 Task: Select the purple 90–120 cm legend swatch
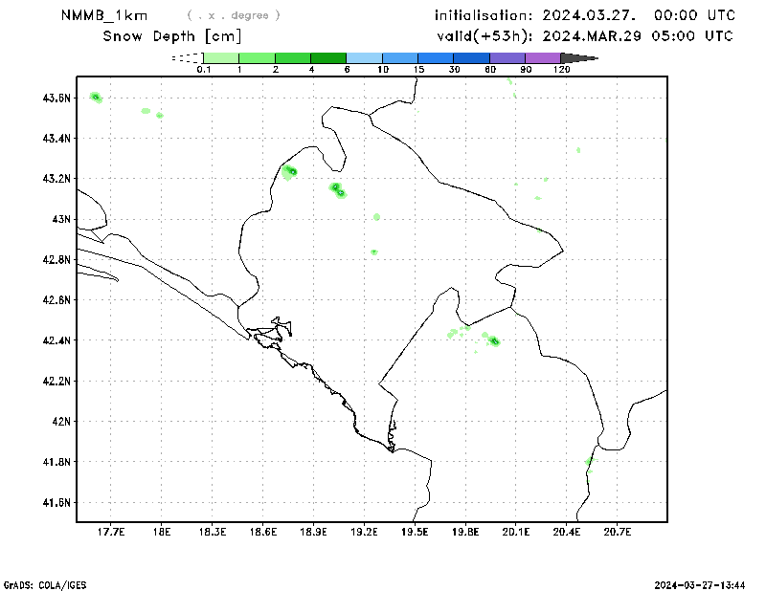click(x=543, y=58)
